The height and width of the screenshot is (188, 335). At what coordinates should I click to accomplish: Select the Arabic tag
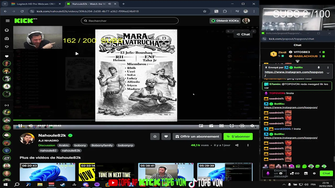coord(64,145)
